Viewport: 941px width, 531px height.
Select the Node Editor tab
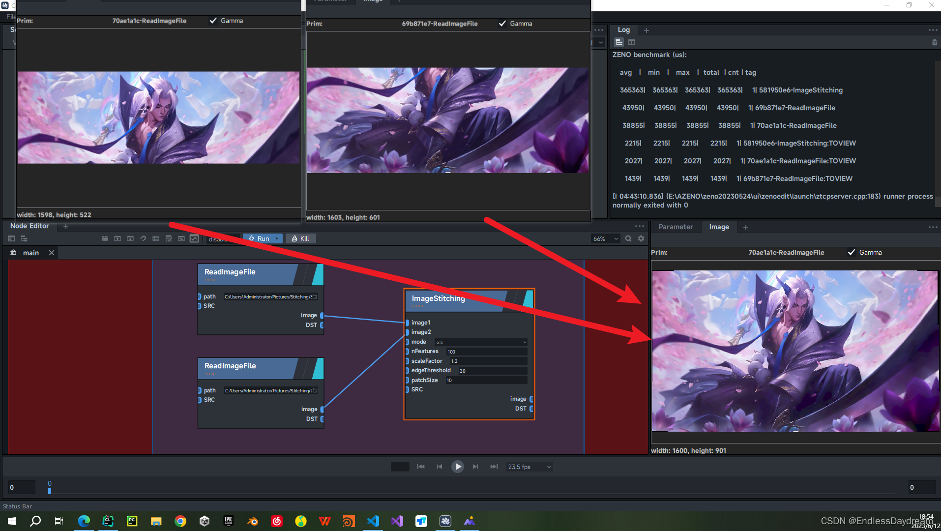pos(29,226)
